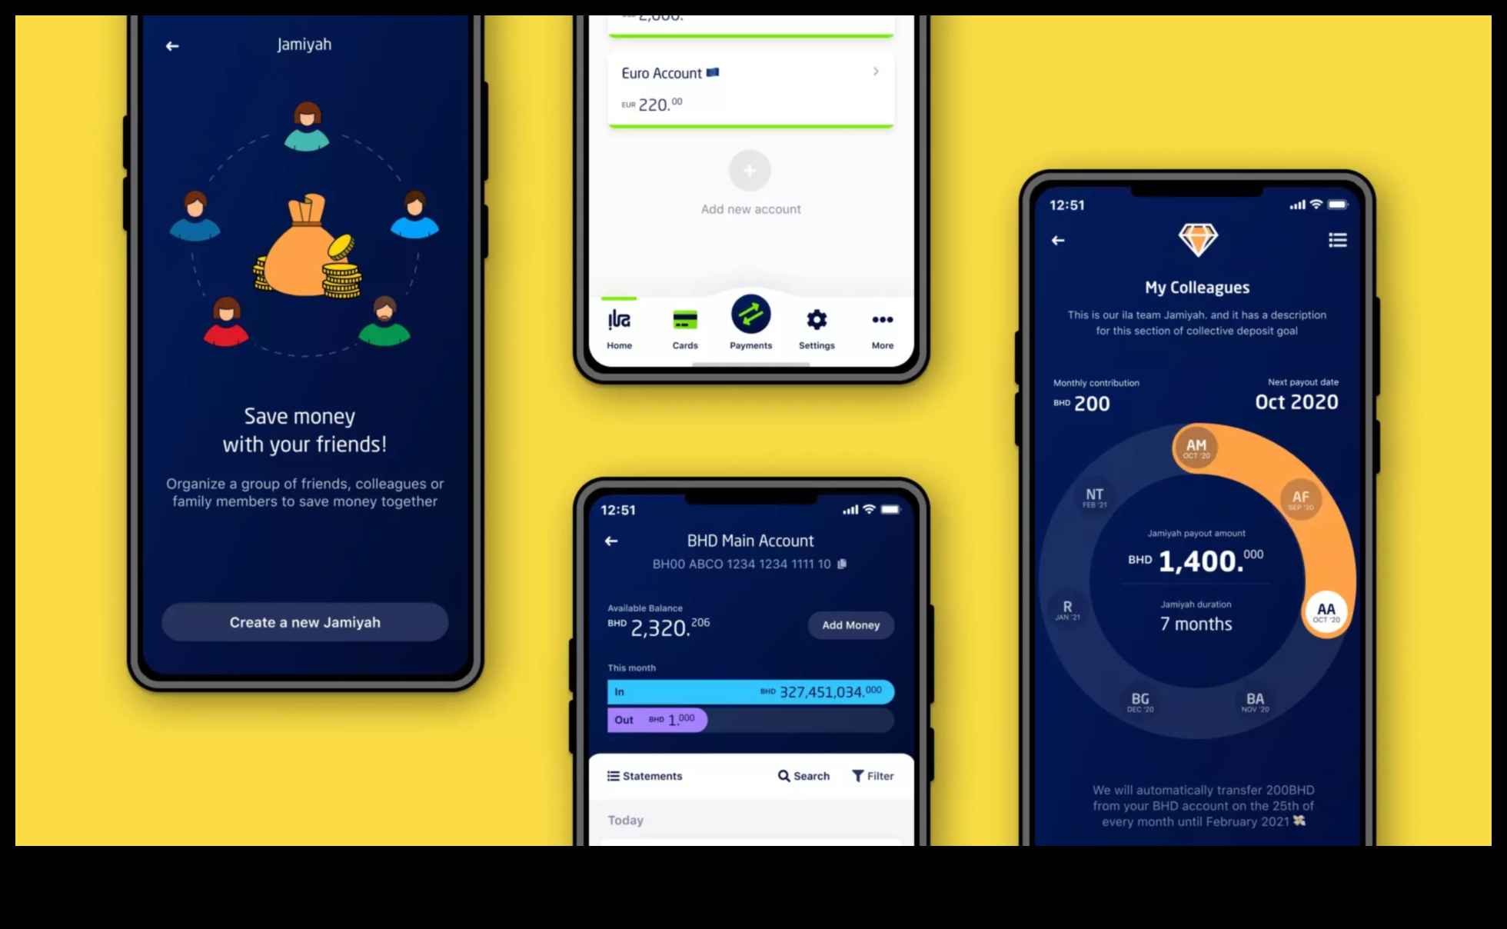Click the Create a new Jamiyah button
Image resolution: width=1507 pixels, height=929 pixels.
tap(306, 621)
